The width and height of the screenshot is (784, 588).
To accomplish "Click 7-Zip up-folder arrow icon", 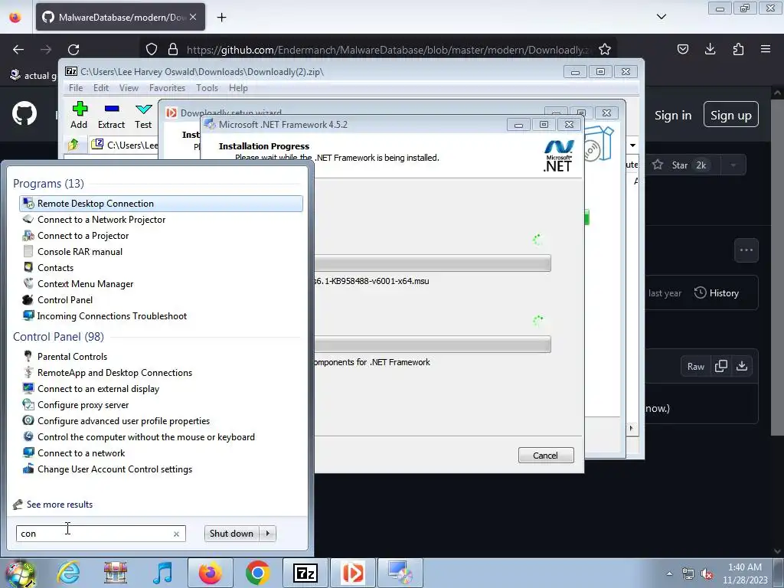I will [x=73, y=145].
